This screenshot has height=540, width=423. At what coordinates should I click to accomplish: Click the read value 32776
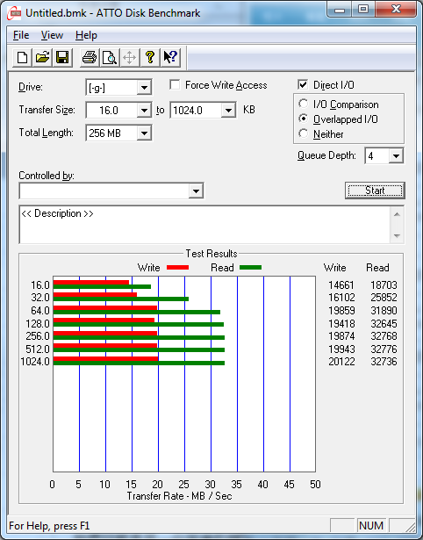coord(384,349)
